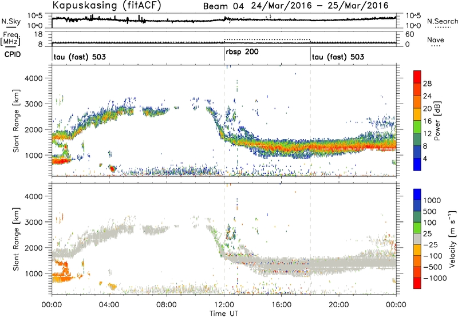
Task: Click the "Nave" legend label
Action: pyautogui.click(x=435, y=39)
